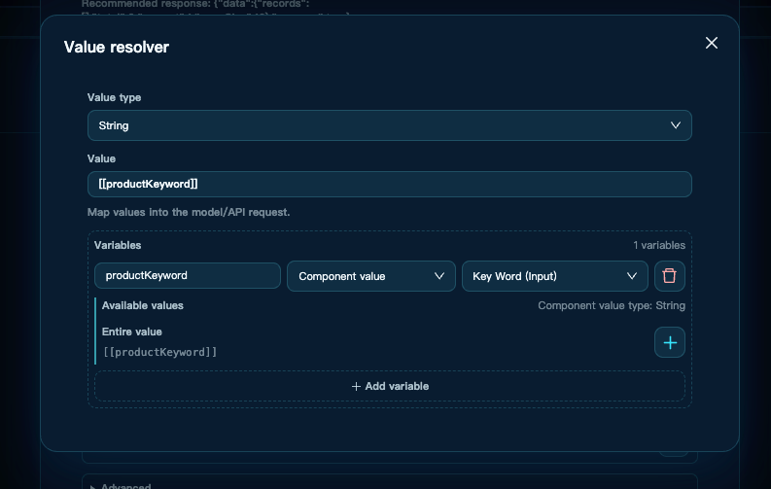The image size is (771, 489).
Task: Delete the productKeyword variable with trash icon
Action: 669,276
